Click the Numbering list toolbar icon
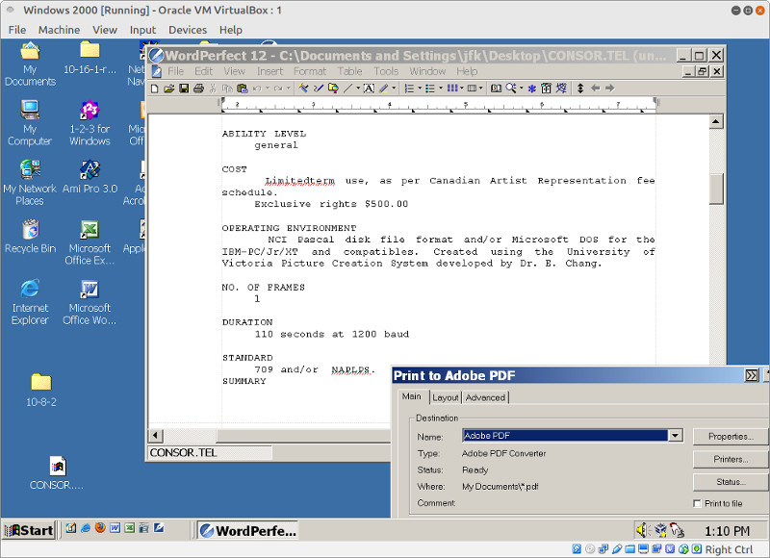The width and height of the screenshot is (770, 558). [408, 89]
